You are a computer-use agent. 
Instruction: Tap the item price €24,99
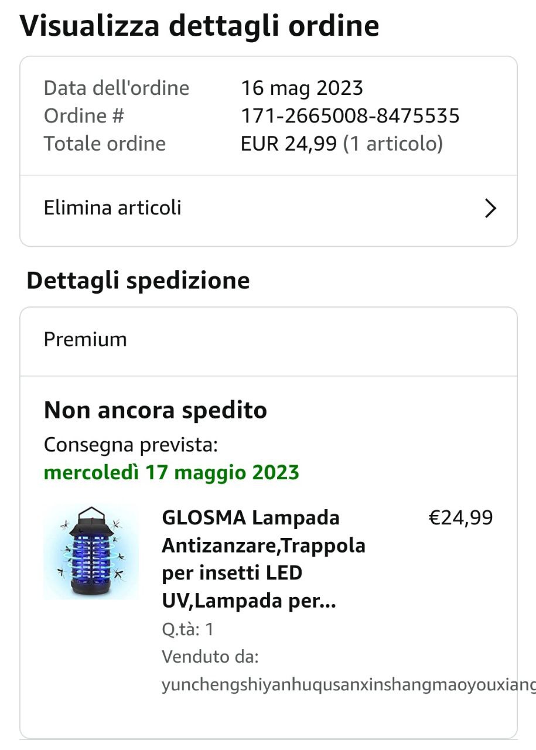tap(461, 518)
